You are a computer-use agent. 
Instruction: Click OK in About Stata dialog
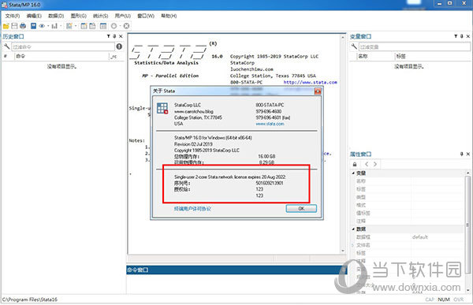pyautogui.click(x=301, y=209)
